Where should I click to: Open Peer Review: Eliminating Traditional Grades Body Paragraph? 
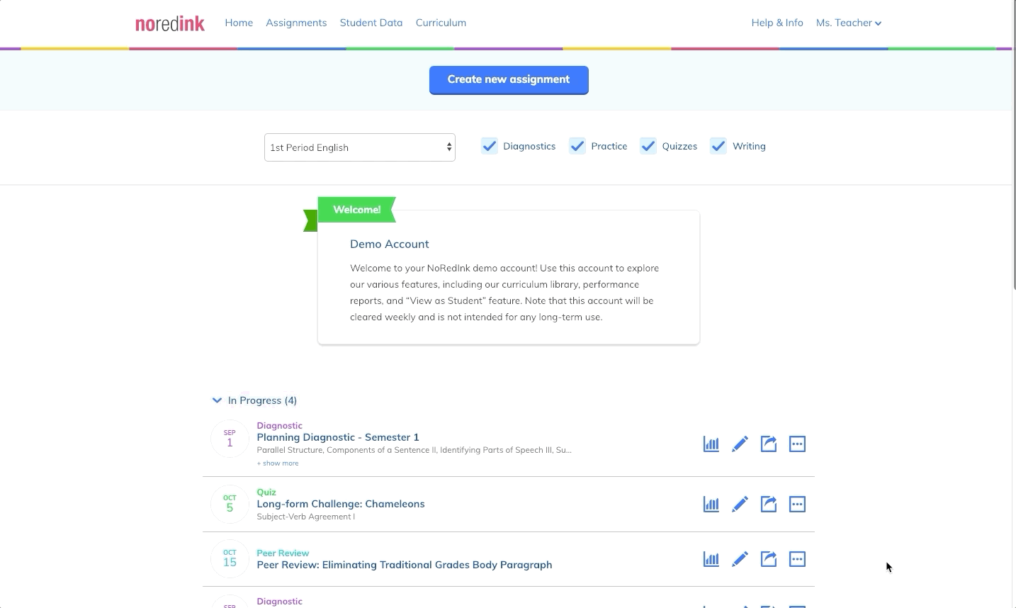click(x=405, y=565)
